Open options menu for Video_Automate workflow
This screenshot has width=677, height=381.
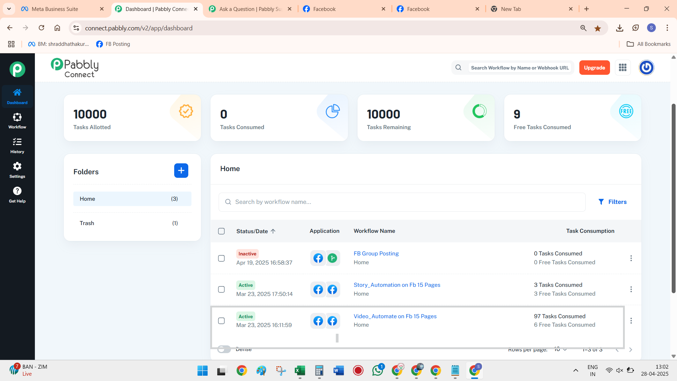pos(631,321)
